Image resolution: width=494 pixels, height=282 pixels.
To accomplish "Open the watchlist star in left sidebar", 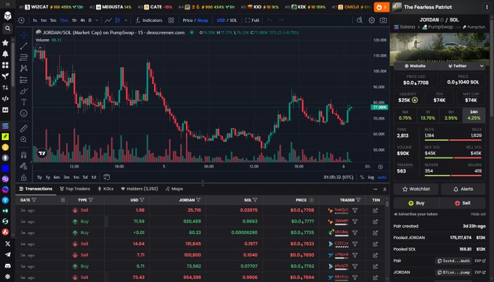I will click(x=5, y=43).
